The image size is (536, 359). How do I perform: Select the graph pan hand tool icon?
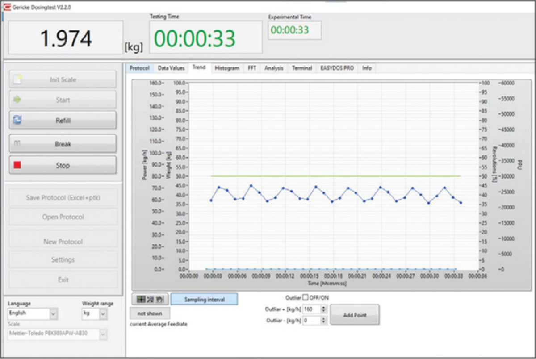pyautogui.click(x=159, y=299)
